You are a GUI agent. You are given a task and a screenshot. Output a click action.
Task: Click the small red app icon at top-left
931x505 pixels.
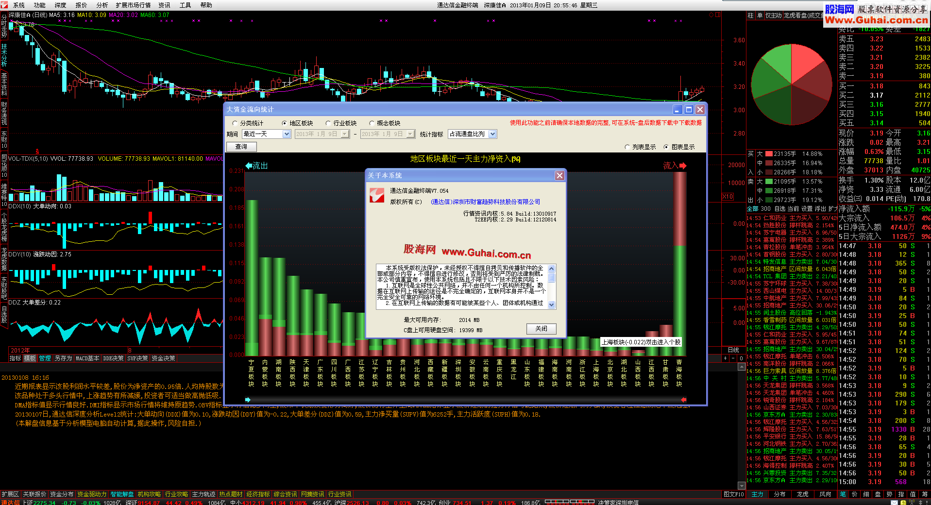[4, 5]
